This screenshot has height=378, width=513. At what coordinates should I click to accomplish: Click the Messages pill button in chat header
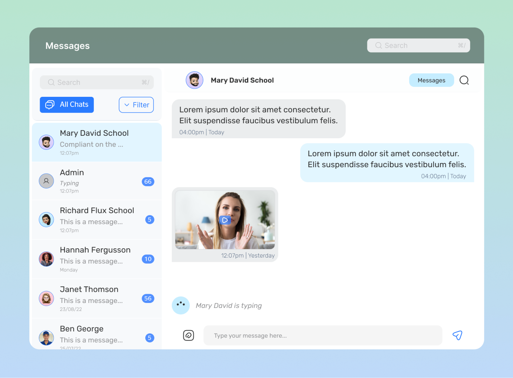click(x=431, y=80)
